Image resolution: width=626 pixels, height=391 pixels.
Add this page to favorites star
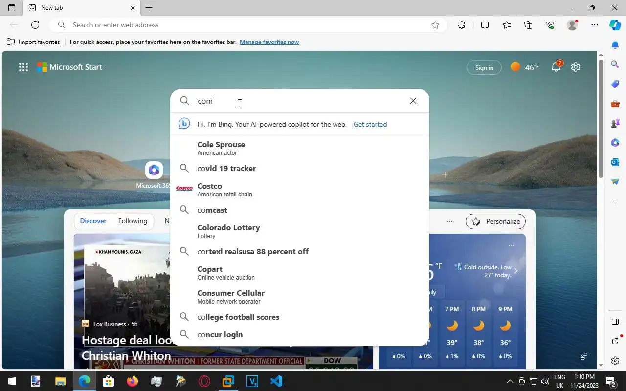tap(435, 25)
